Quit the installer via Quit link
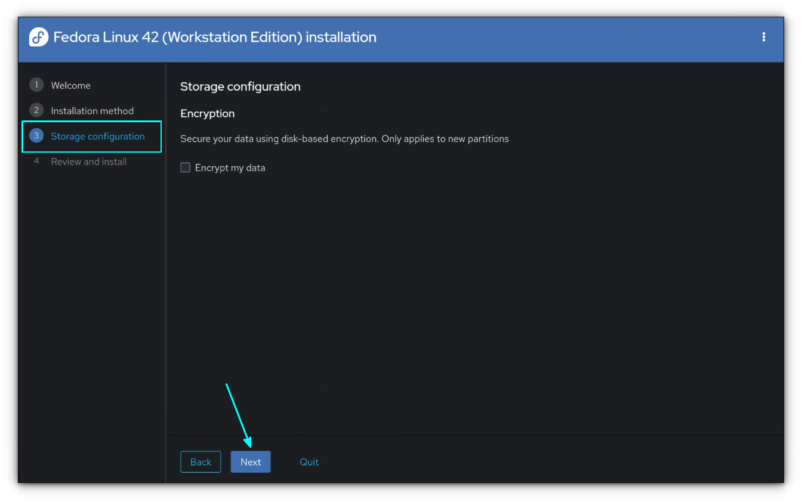Image resolution: width=802 pixels, height=502 pixels. pyautogui.click(x=309, y=462)
